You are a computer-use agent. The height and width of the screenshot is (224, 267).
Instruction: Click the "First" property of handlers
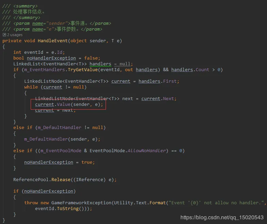(170, 81)
